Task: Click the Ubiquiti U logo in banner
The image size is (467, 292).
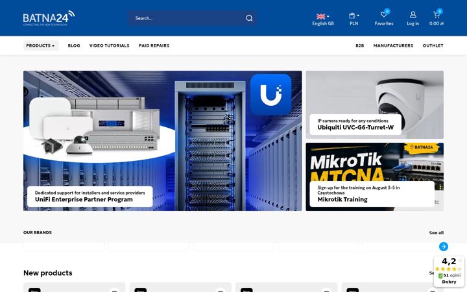Action: click(x=270, y=95)
